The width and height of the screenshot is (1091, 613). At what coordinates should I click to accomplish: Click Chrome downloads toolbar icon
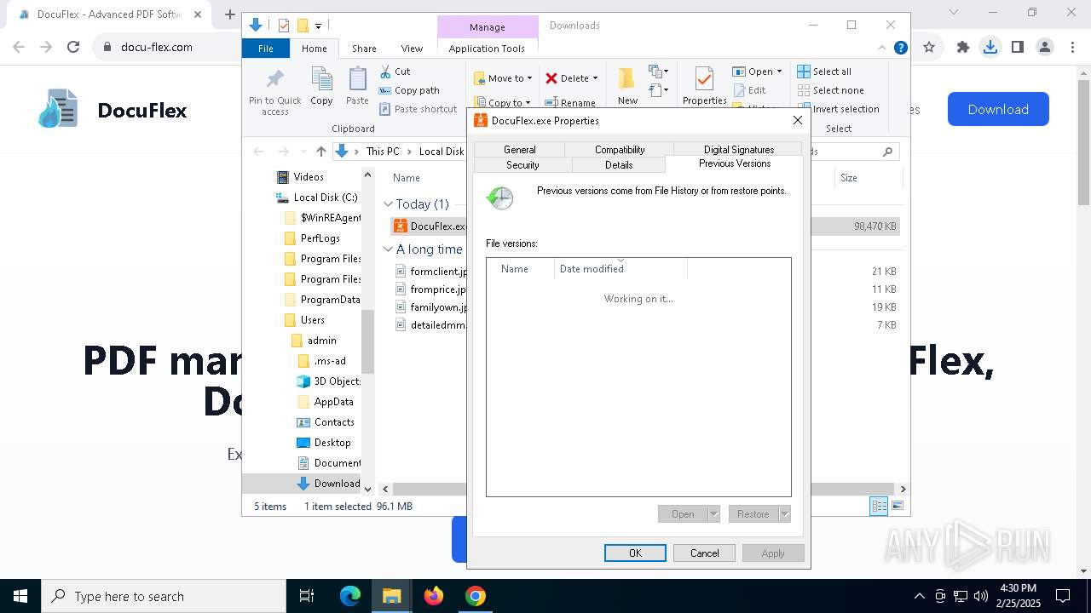pos(990,48)
